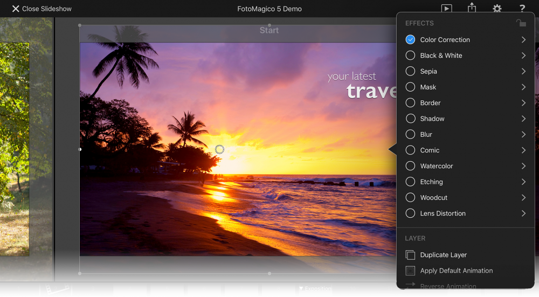Image resolution: width=539 pixels, height=297 pixels.
Task: Select the Woodcut menu entry
Action: [x=466, y=198]
